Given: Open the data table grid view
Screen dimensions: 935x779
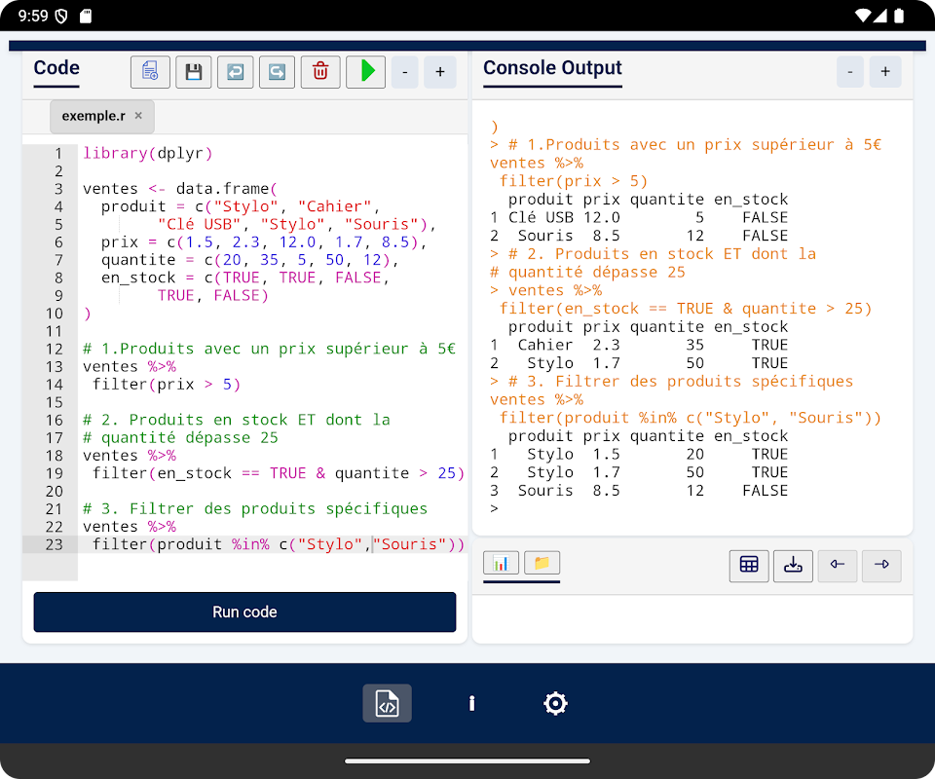Looking at the screenshot, I should pyautogui.click(x=749, y=565).
